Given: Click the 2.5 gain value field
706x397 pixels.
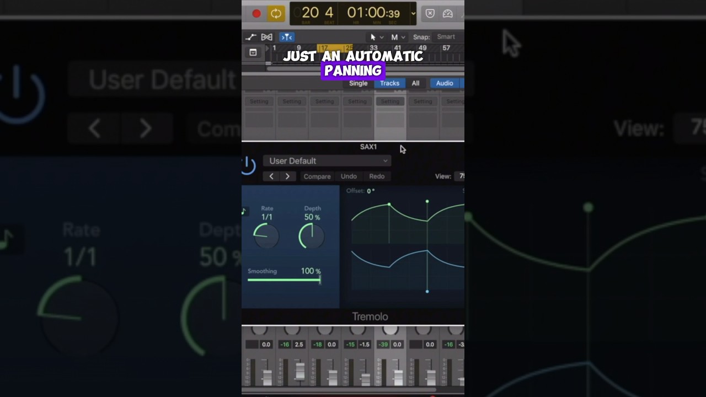Looking at the screenshot, I should [x=299, y=345].
